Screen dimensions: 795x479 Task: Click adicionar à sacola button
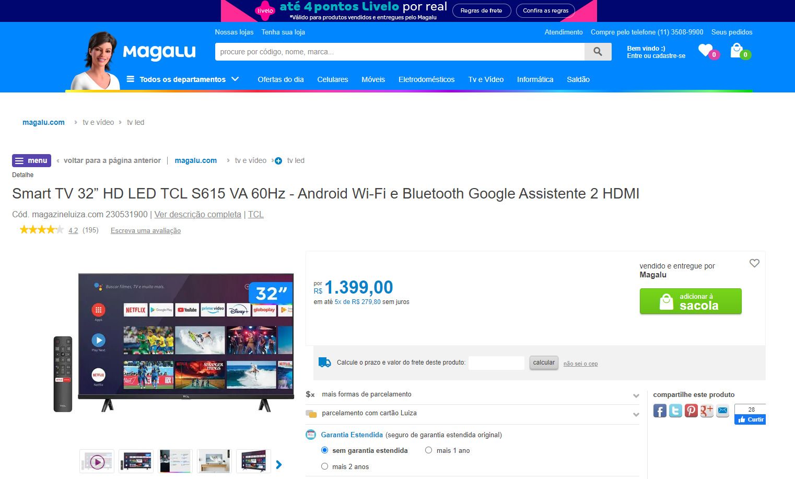[x=691, y=301]
